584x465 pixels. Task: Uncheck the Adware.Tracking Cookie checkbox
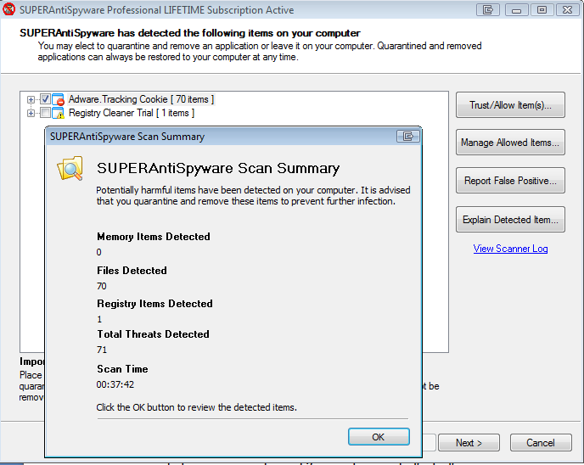tap(45, 100)
